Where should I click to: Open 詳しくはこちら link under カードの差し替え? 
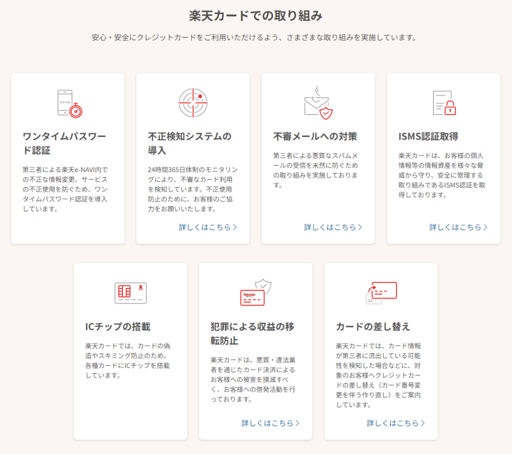point(396,423)
